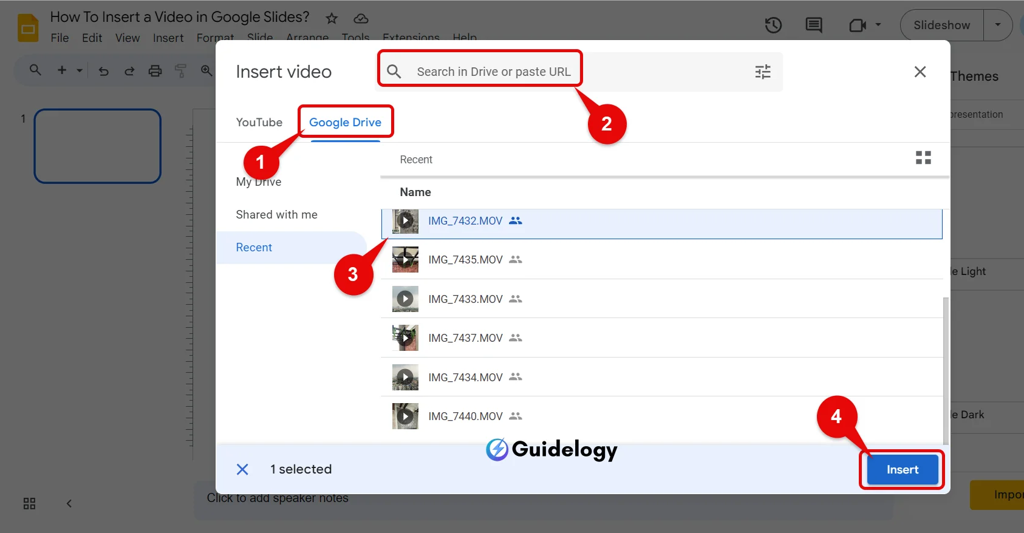Screen dimensions: 1024x533
Task: Click the search magnifier in Insert video dialog
Action: 394,72
